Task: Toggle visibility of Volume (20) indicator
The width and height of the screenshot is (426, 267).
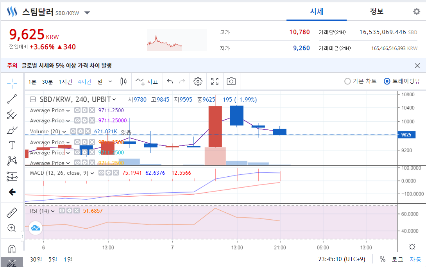Action: [73, 131]
